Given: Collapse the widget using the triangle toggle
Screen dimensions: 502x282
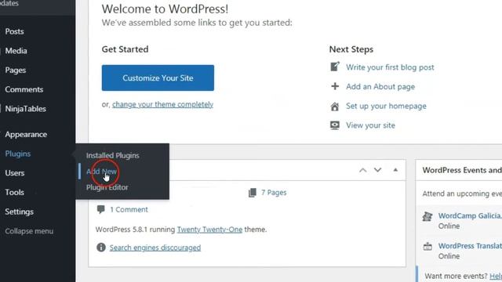Looking at the screenshot, I should pyautogui.click(x=395, y=170).
